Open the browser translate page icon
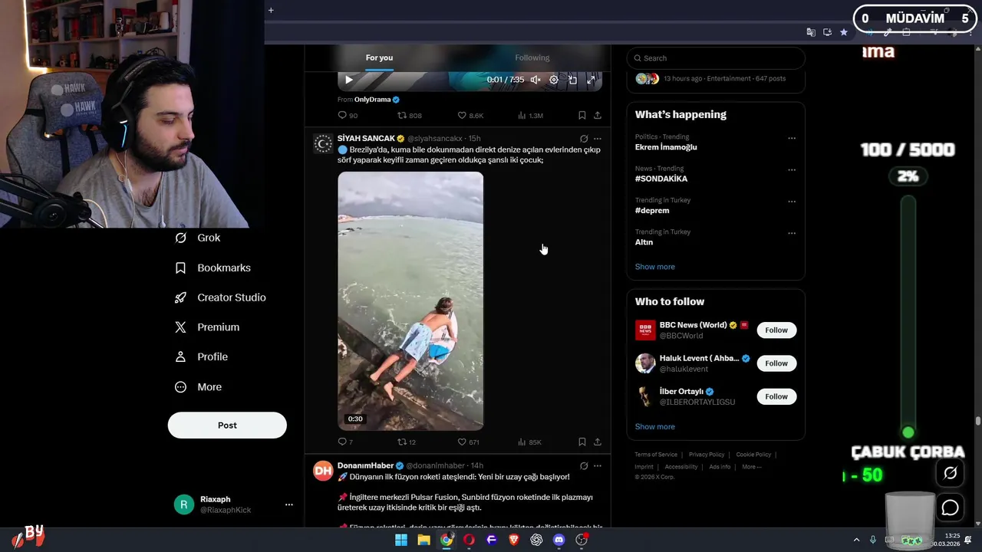 coord(811,32)
